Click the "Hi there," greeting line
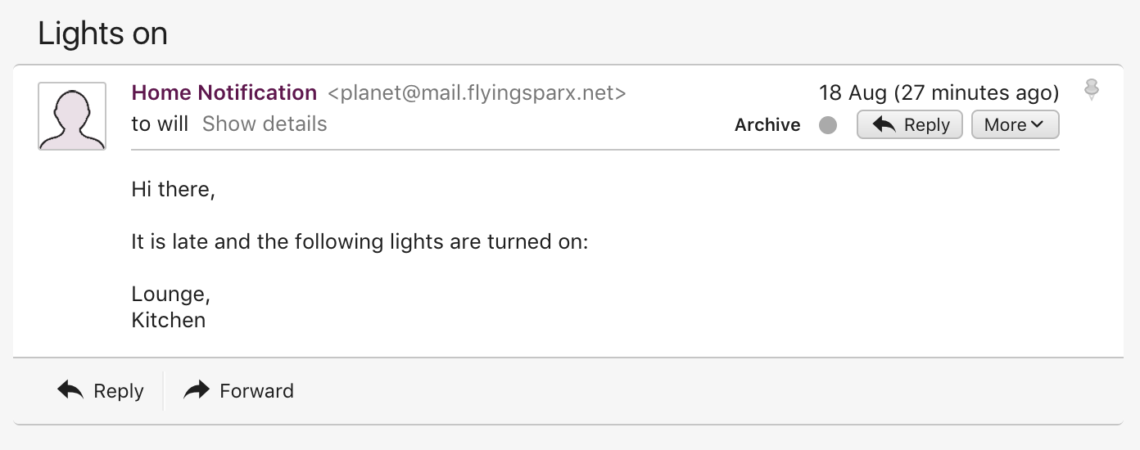Image resolution: width=1140 pixels, height=450 pixels. click(173, 190)
